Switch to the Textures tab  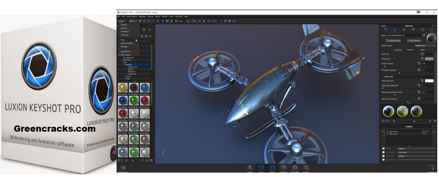(x=410, y=50)
